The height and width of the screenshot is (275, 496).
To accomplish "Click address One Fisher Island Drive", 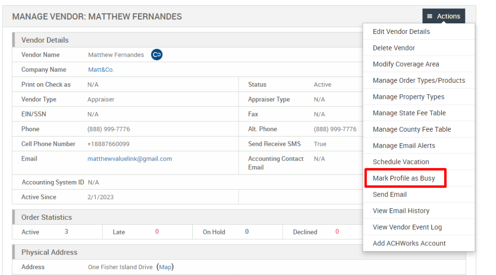I will point(120,267).
